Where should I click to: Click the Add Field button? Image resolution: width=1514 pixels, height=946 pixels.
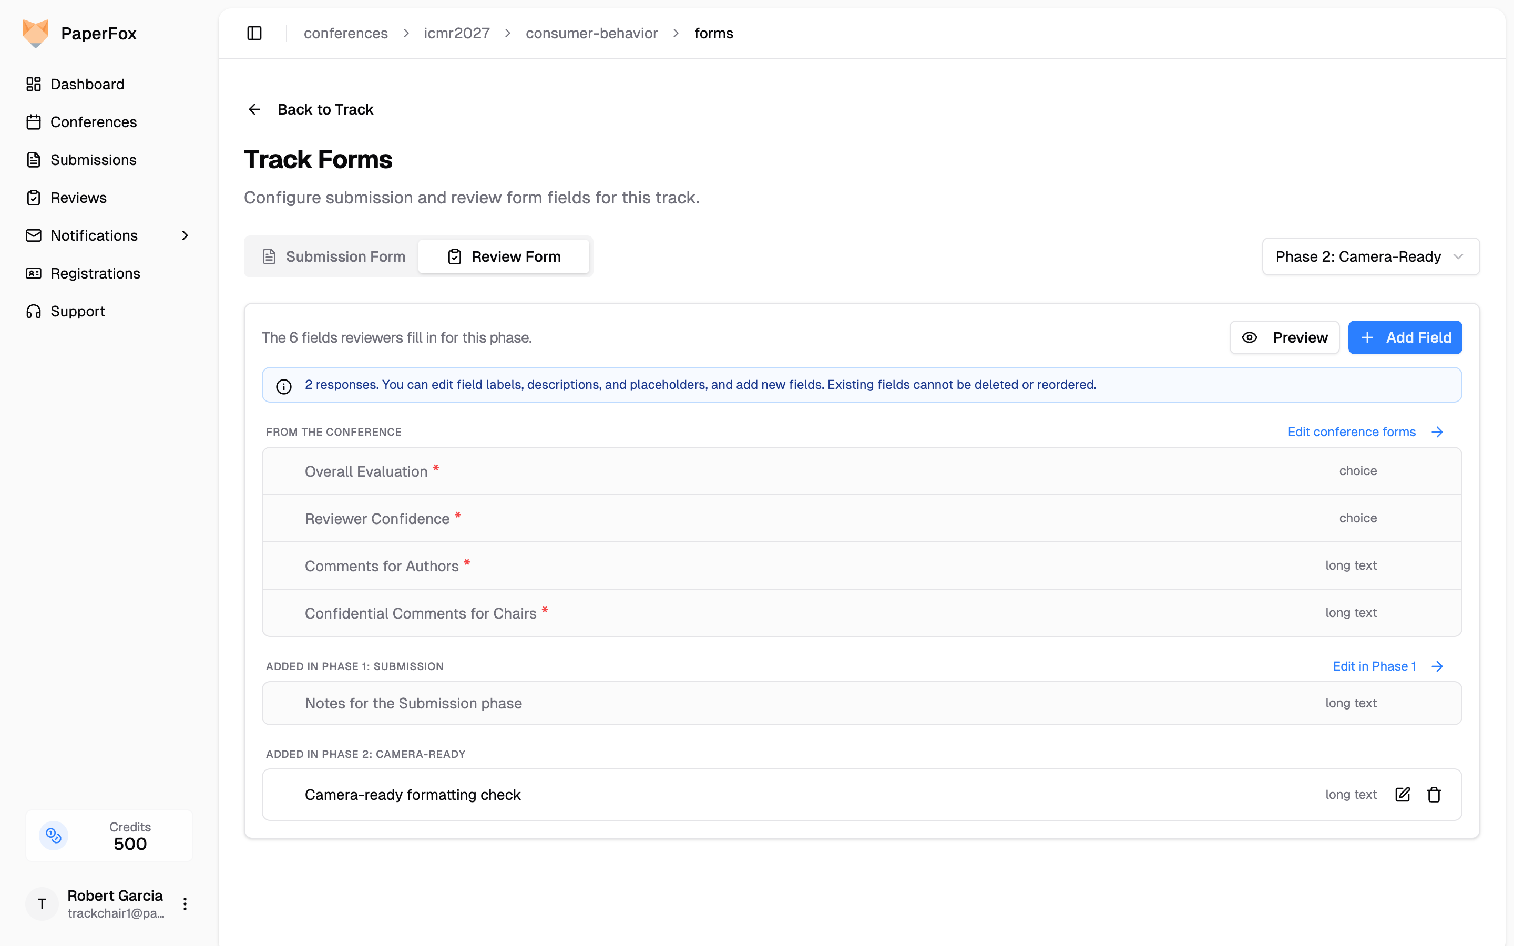(x=1405, y=337)
